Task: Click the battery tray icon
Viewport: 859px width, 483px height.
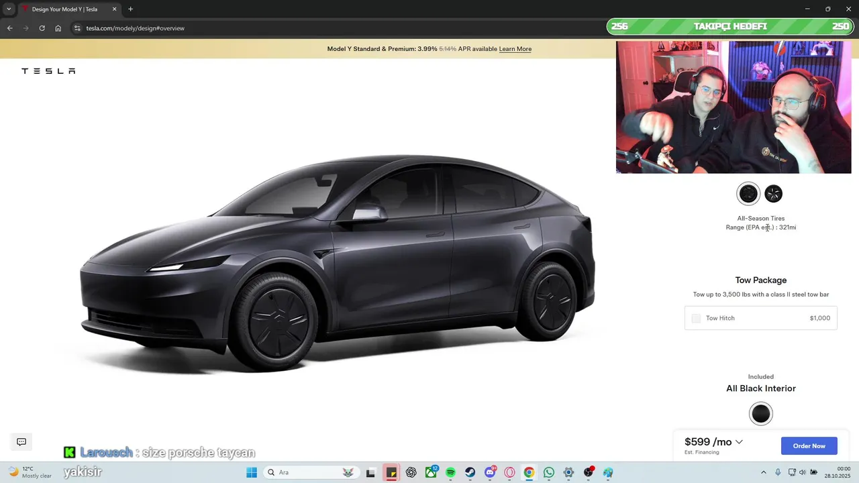Action: click(814, 472)
